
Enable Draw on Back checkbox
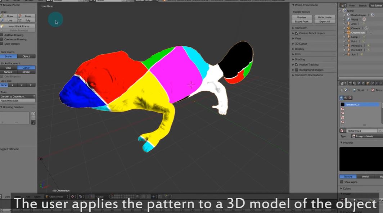2,44
